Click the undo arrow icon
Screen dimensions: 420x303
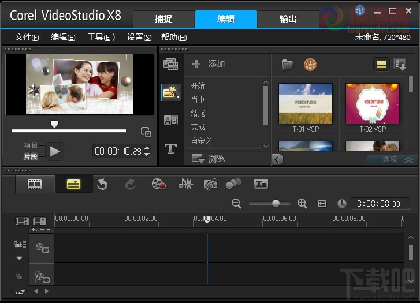pyautogui.click(x=103, y=184)
